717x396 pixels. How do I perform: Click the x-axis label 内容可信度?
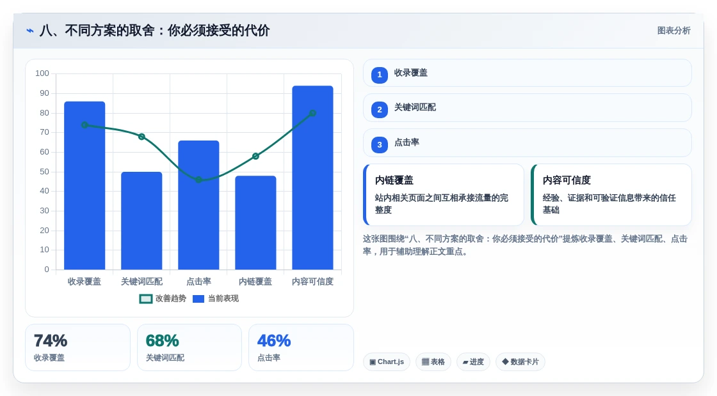(313, 282)
